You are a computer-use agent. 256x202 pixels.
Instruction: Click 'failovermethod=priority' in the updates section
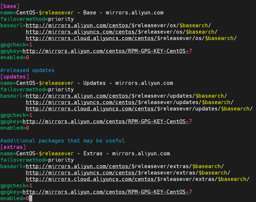click(x=37, y=89)
